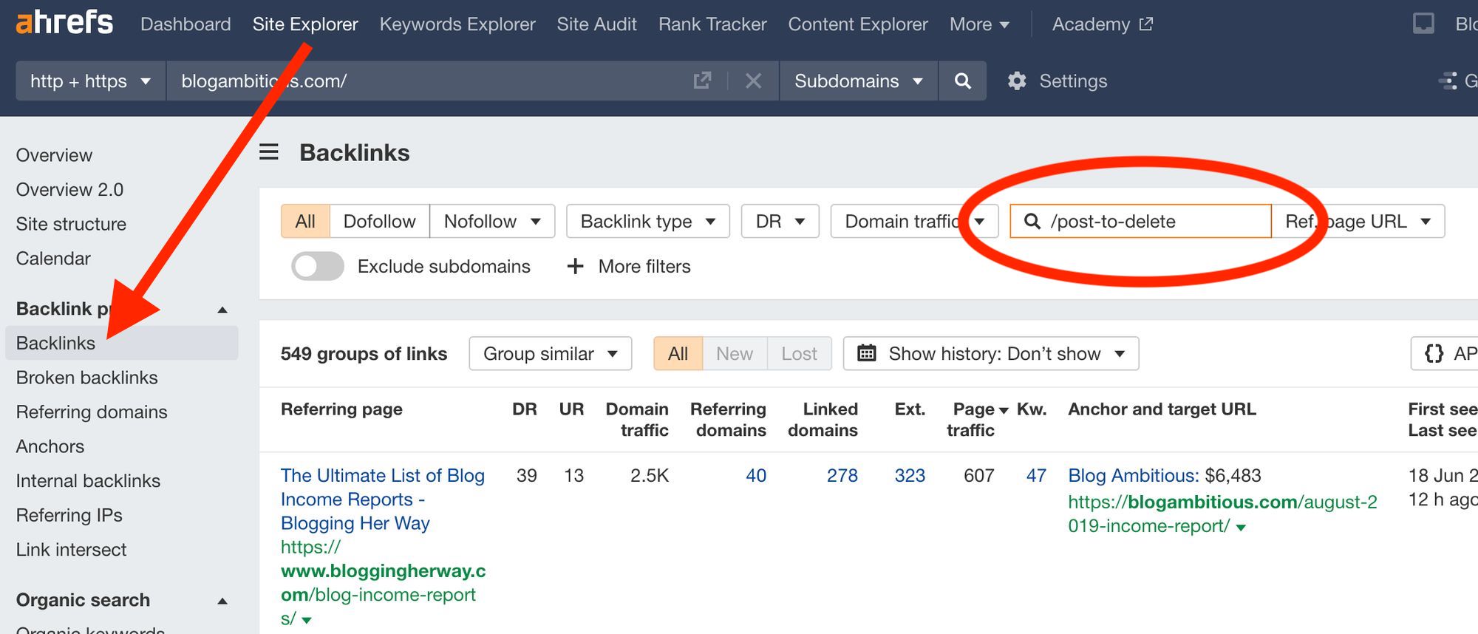Image resolution: width=1478 pixels, height=634 pixels.
Task: Open Link intersect
Action: tap(71, 549)
